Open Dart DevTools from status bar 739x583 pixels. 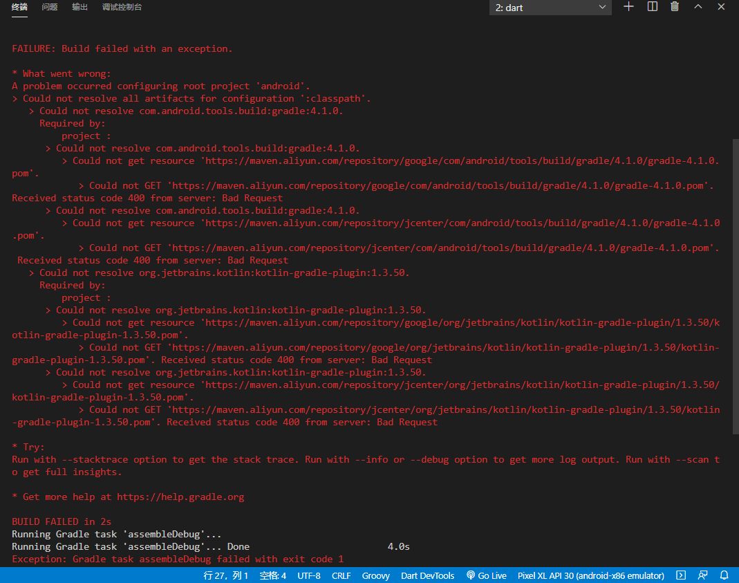(427, 575)
